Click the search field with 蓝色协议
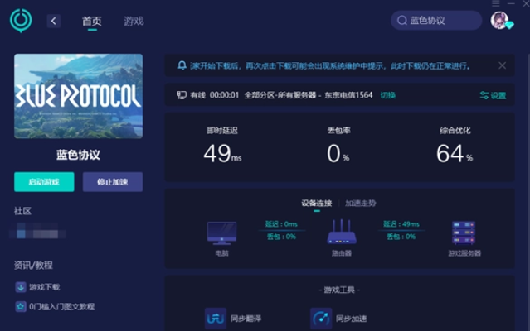Screen dimensions: 530x331 pos(436,20)
